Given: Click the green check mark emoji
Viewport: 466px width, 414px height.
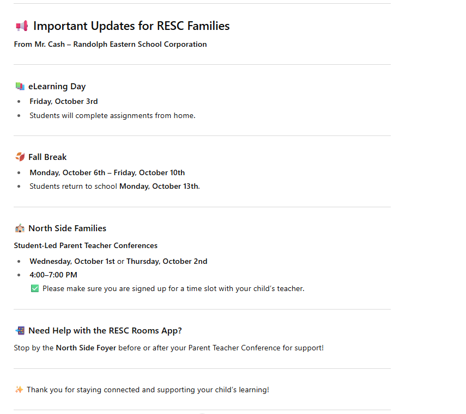Looking at the screenshot, I should pos(35,288).
